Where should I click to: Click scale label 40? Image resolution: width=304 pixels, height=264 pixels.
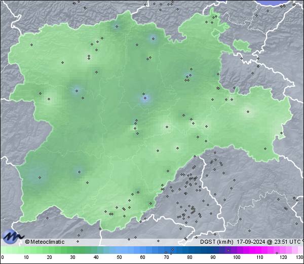tap(96, 257)
